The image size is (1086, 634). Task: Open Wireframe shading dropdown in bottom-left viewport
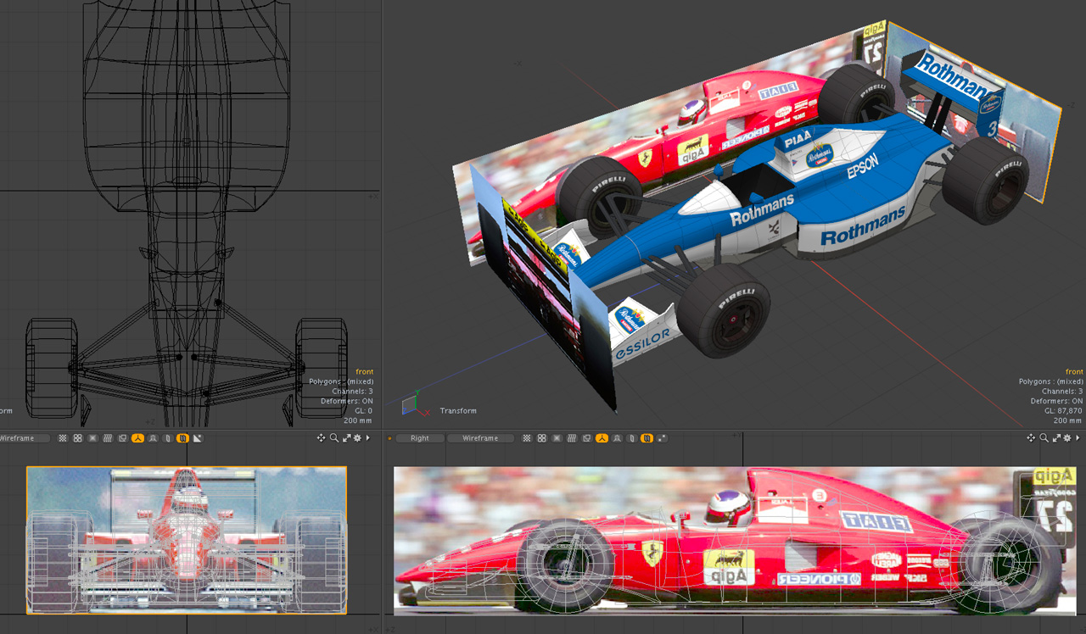coord(24,438)
